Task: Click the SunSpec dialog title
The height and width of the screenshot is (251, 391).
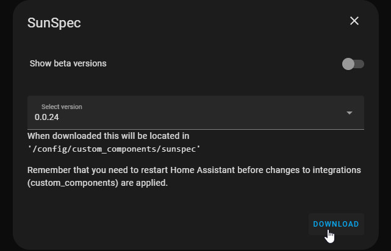Action: click(54, 23)
